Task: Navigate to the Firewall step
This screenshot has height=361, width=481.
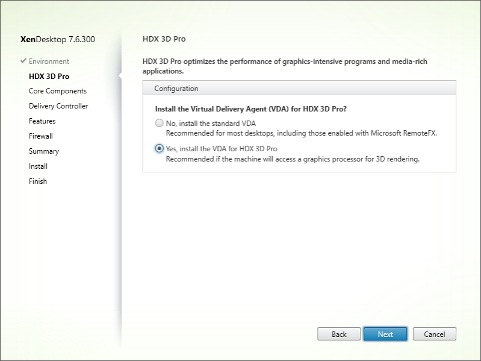Action: coord(41,136)
